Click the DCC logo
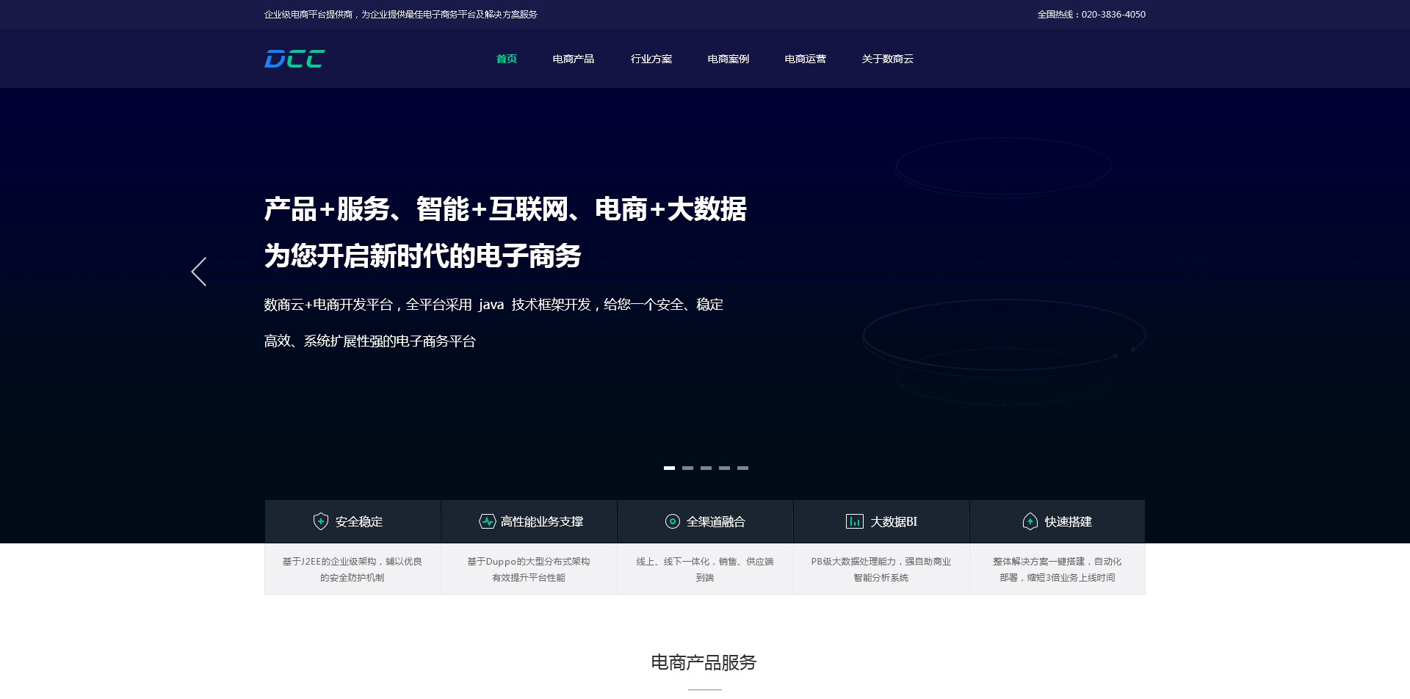The image size is (1410, 699). (293, 59)
